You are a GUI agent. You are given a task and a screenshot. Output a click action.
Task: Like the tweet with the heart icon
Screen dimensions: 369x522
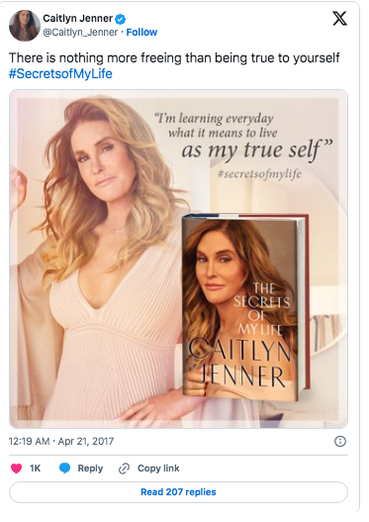pos(16,469)
